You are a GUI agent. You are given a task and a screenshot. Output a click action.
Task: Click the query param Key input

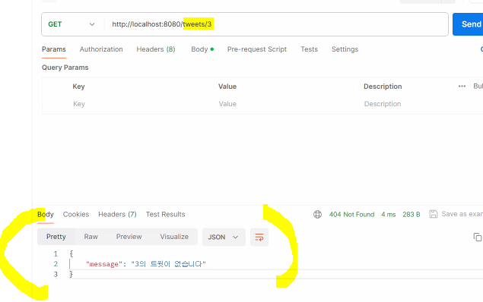141,104
